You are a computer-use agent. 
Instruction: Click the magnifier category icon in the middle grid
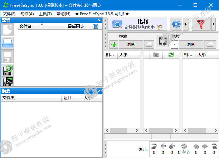[x=156, y=55]
